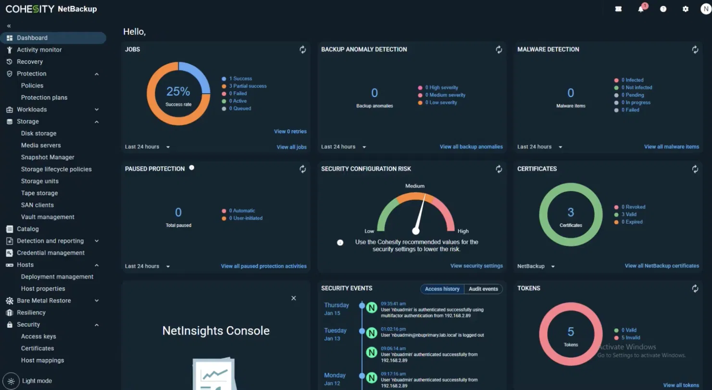Collapse the Hosts section chevron

[x=97, y=265]
